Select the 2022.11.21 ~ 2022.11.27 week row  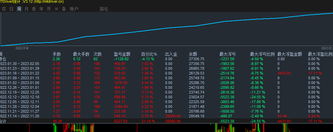click(x=166, y=111)
